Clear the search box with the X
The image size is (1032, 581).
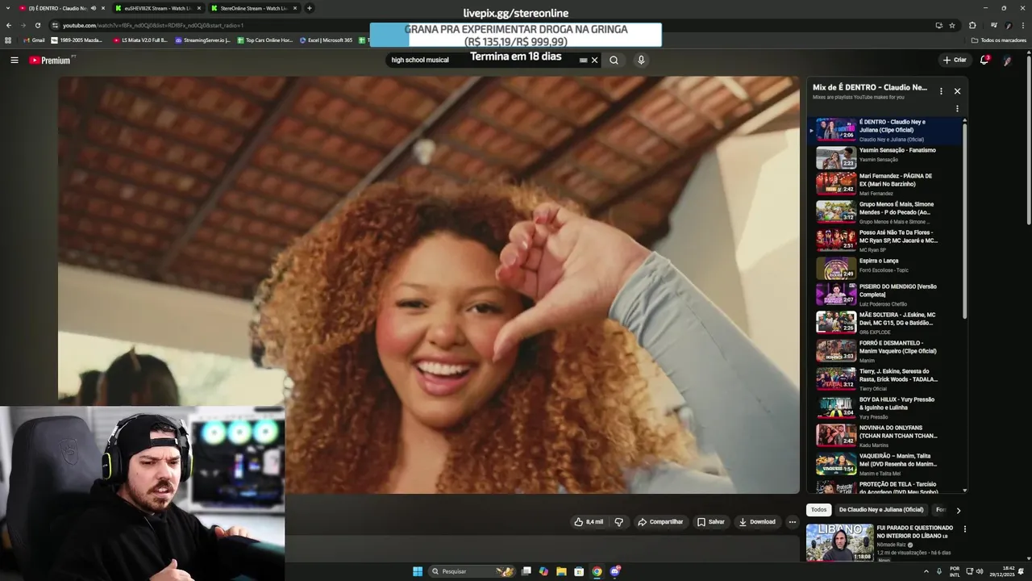[595, 60]
